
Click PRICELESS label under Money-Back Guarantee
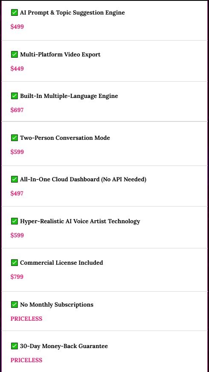coord(26,360)
